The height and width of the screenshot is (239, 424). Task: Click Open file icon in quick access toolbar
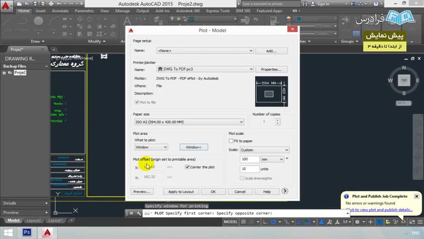point(27,4)
